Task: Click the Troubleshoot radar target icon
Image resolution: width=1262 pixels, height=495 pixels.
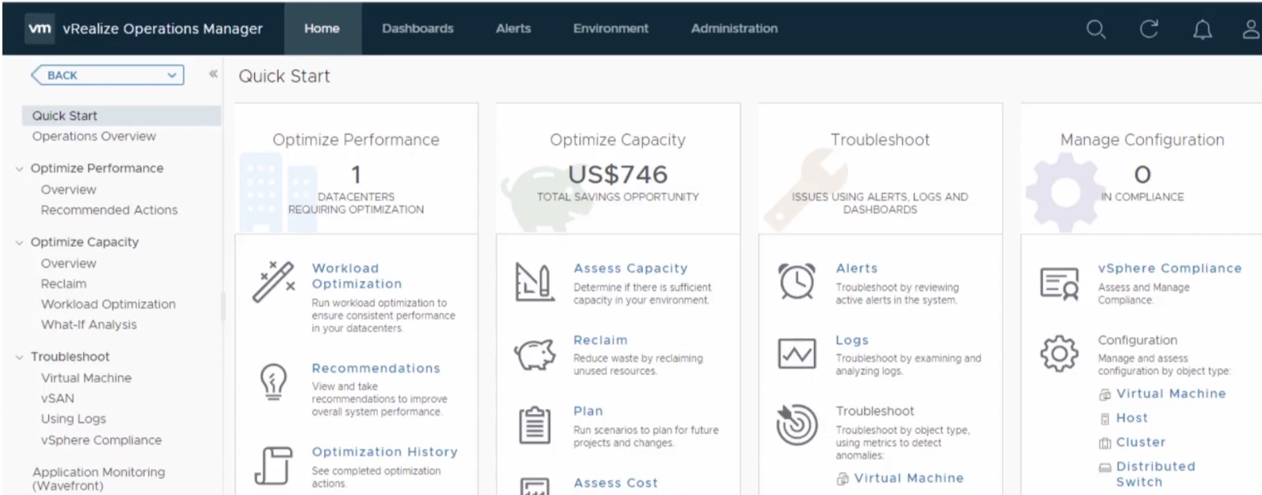Action: [x=796, y=425]
